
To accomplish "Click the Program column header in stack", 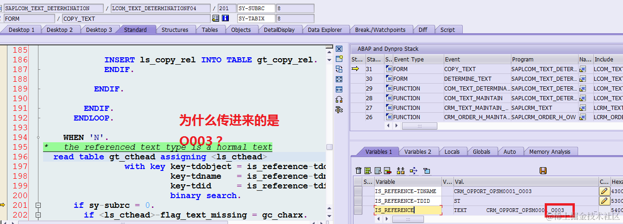I will (x=544, y=59).
